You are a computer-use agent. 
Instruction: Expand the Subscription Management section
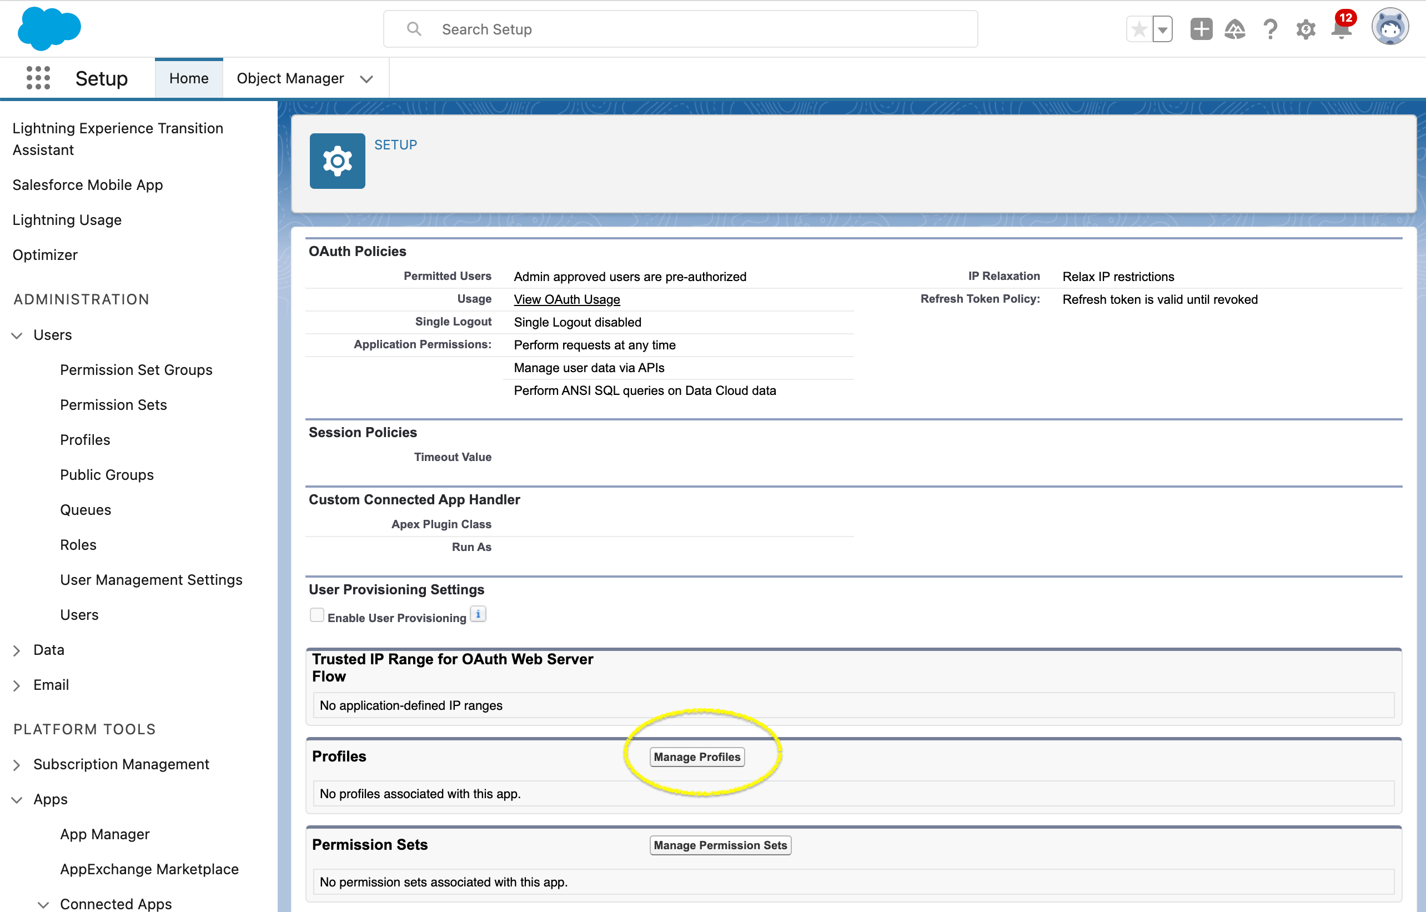coord(17,765)
